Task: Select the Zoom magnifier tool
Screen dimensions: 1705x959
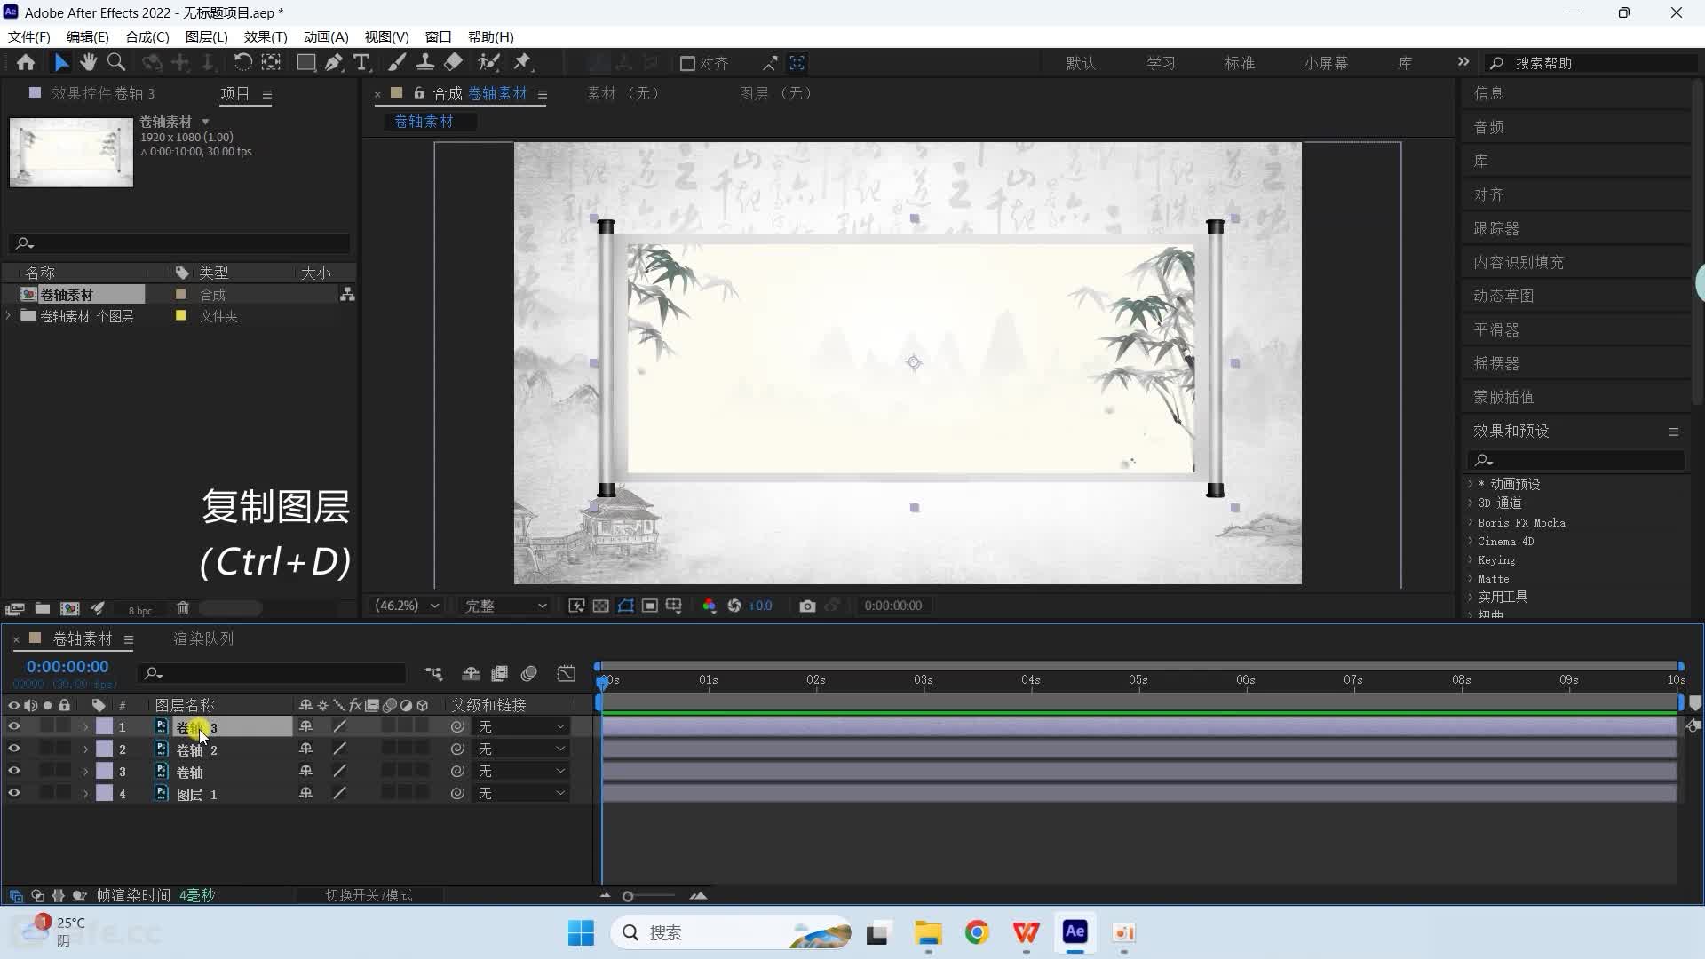Action: pyautogui.click(x=116, y=62)
